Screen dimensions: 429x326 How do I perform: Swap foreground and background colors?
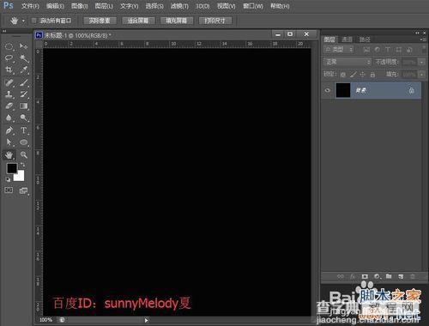[x=22, y=166]
